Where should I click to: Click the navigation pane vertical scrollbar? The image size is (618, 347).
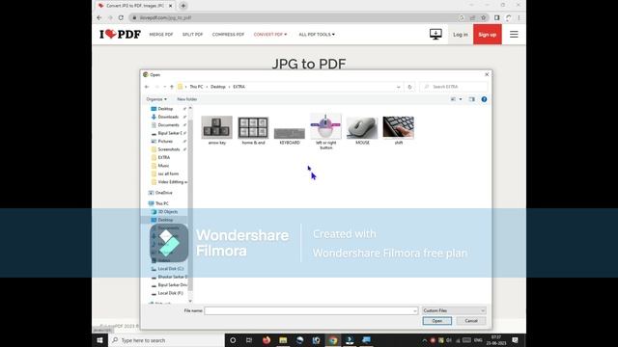point(190,204)
